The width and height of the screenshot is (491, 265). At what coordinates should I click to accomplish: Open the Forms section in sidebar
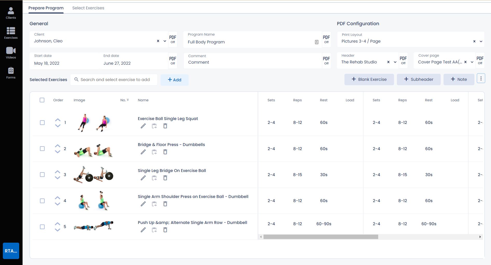pyautogui.click(x=11, y=73)
